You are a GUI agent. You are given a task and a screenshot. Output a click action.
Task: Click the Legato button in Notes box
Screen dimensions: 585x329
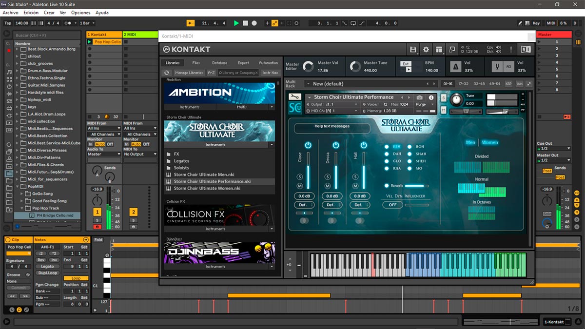[47, 267]
